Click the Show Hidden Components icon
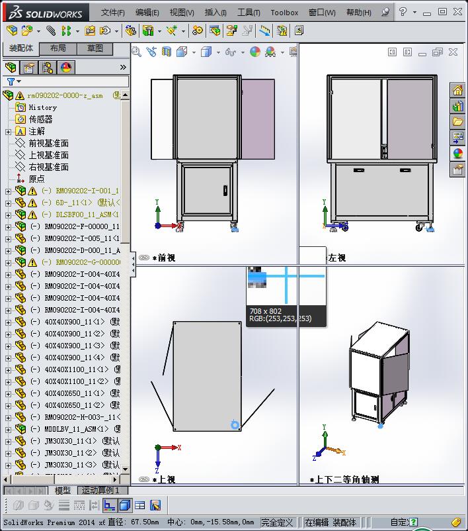Image resolution: width=468 pixels, height=531 pixels. [131, 31]
